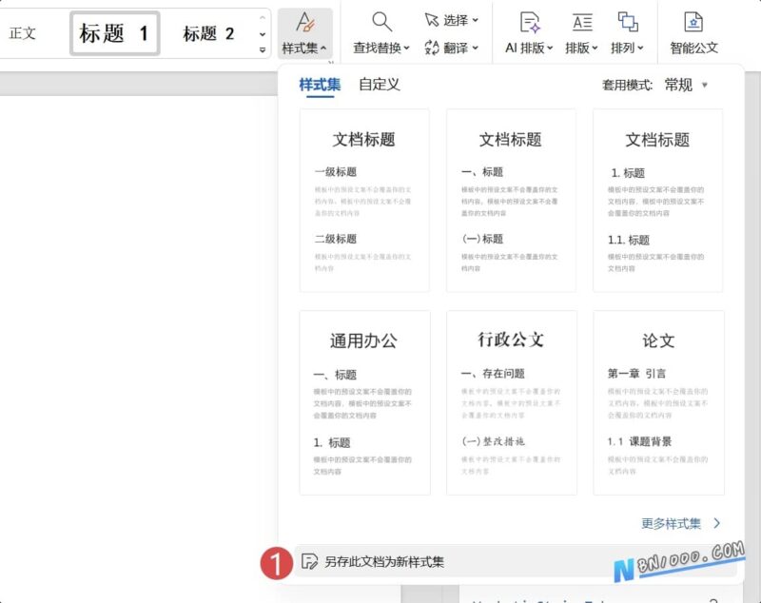This screenshot has width=761, height=603.
Task: Collapse the 样式集 dropdown label
Action: tap(304, 48)
